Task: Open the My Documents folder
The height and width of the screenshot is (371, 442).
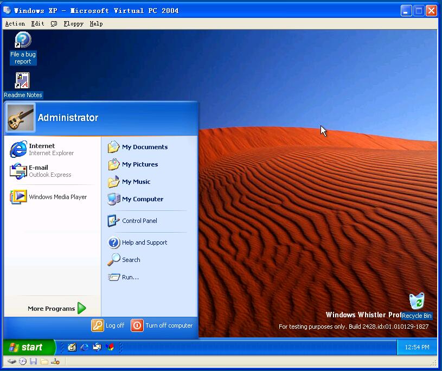Action: tap(138, 147)
